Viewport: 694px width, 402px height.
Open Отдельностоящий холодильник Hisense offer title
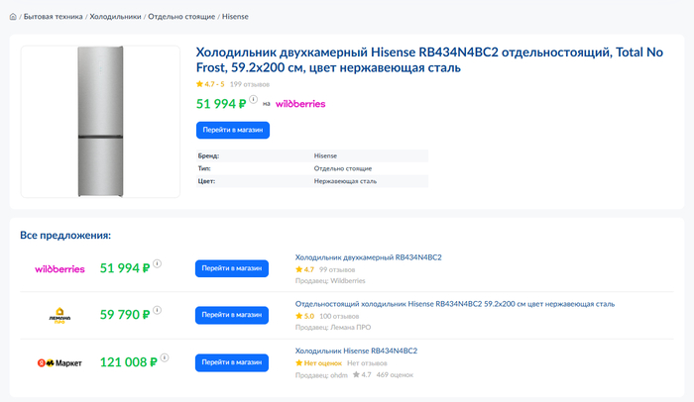click(455, 304)
